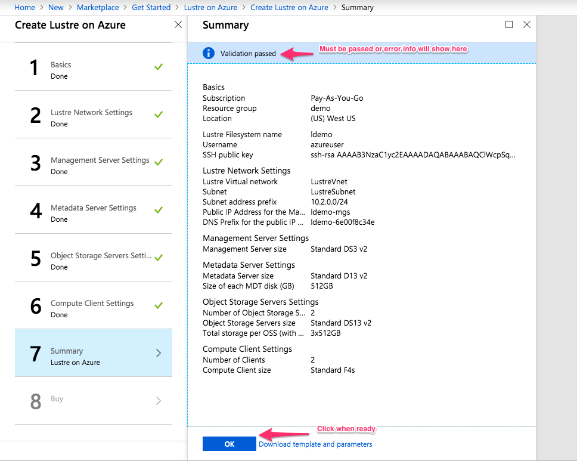The width and height of the screenshot is (577, 461).
Task: Maximize the Summary blade
Action: (509, 24)
